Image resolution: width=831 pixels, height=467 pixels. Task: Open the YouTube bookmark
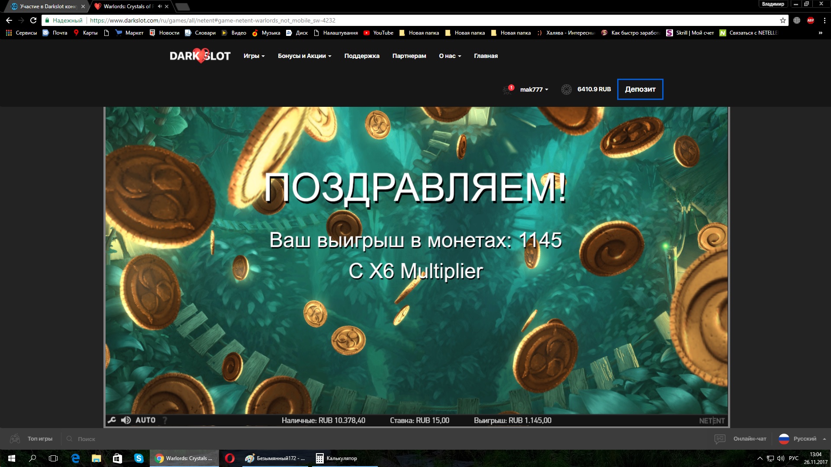point(378,33)
